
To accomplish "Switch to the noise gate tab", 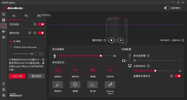I will 26,16.
